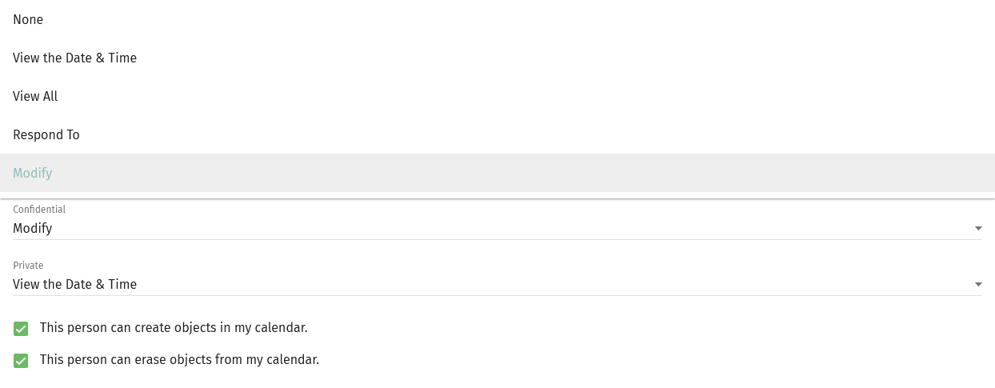995x388 pixels.
Task: Click the Confidential field label
Action: 39,210
